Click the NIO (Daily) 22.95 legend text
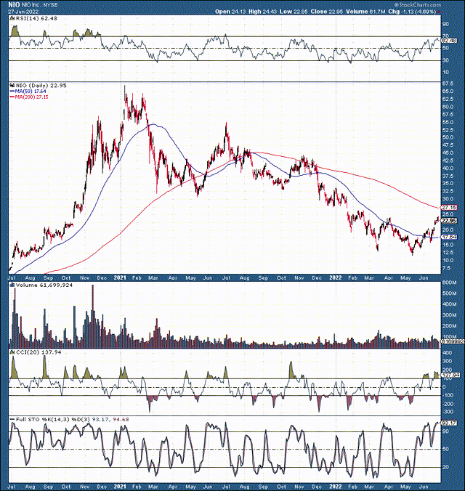 tap(41, 85)
